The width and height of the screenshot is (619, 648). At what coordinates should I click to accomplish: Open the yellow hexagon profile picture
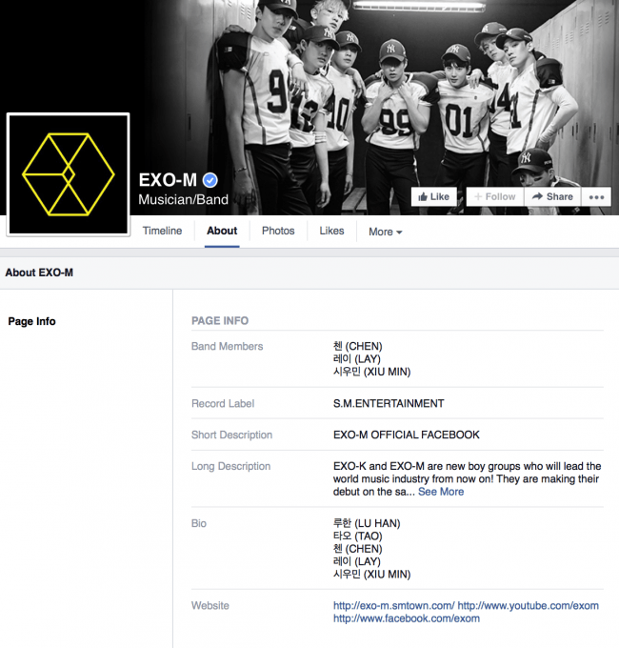tap(69, 174)
